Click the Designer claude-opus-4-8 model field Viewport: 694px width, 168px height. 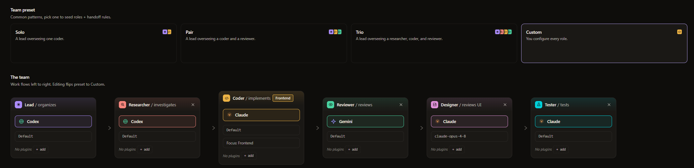click(x=469, y=136)
